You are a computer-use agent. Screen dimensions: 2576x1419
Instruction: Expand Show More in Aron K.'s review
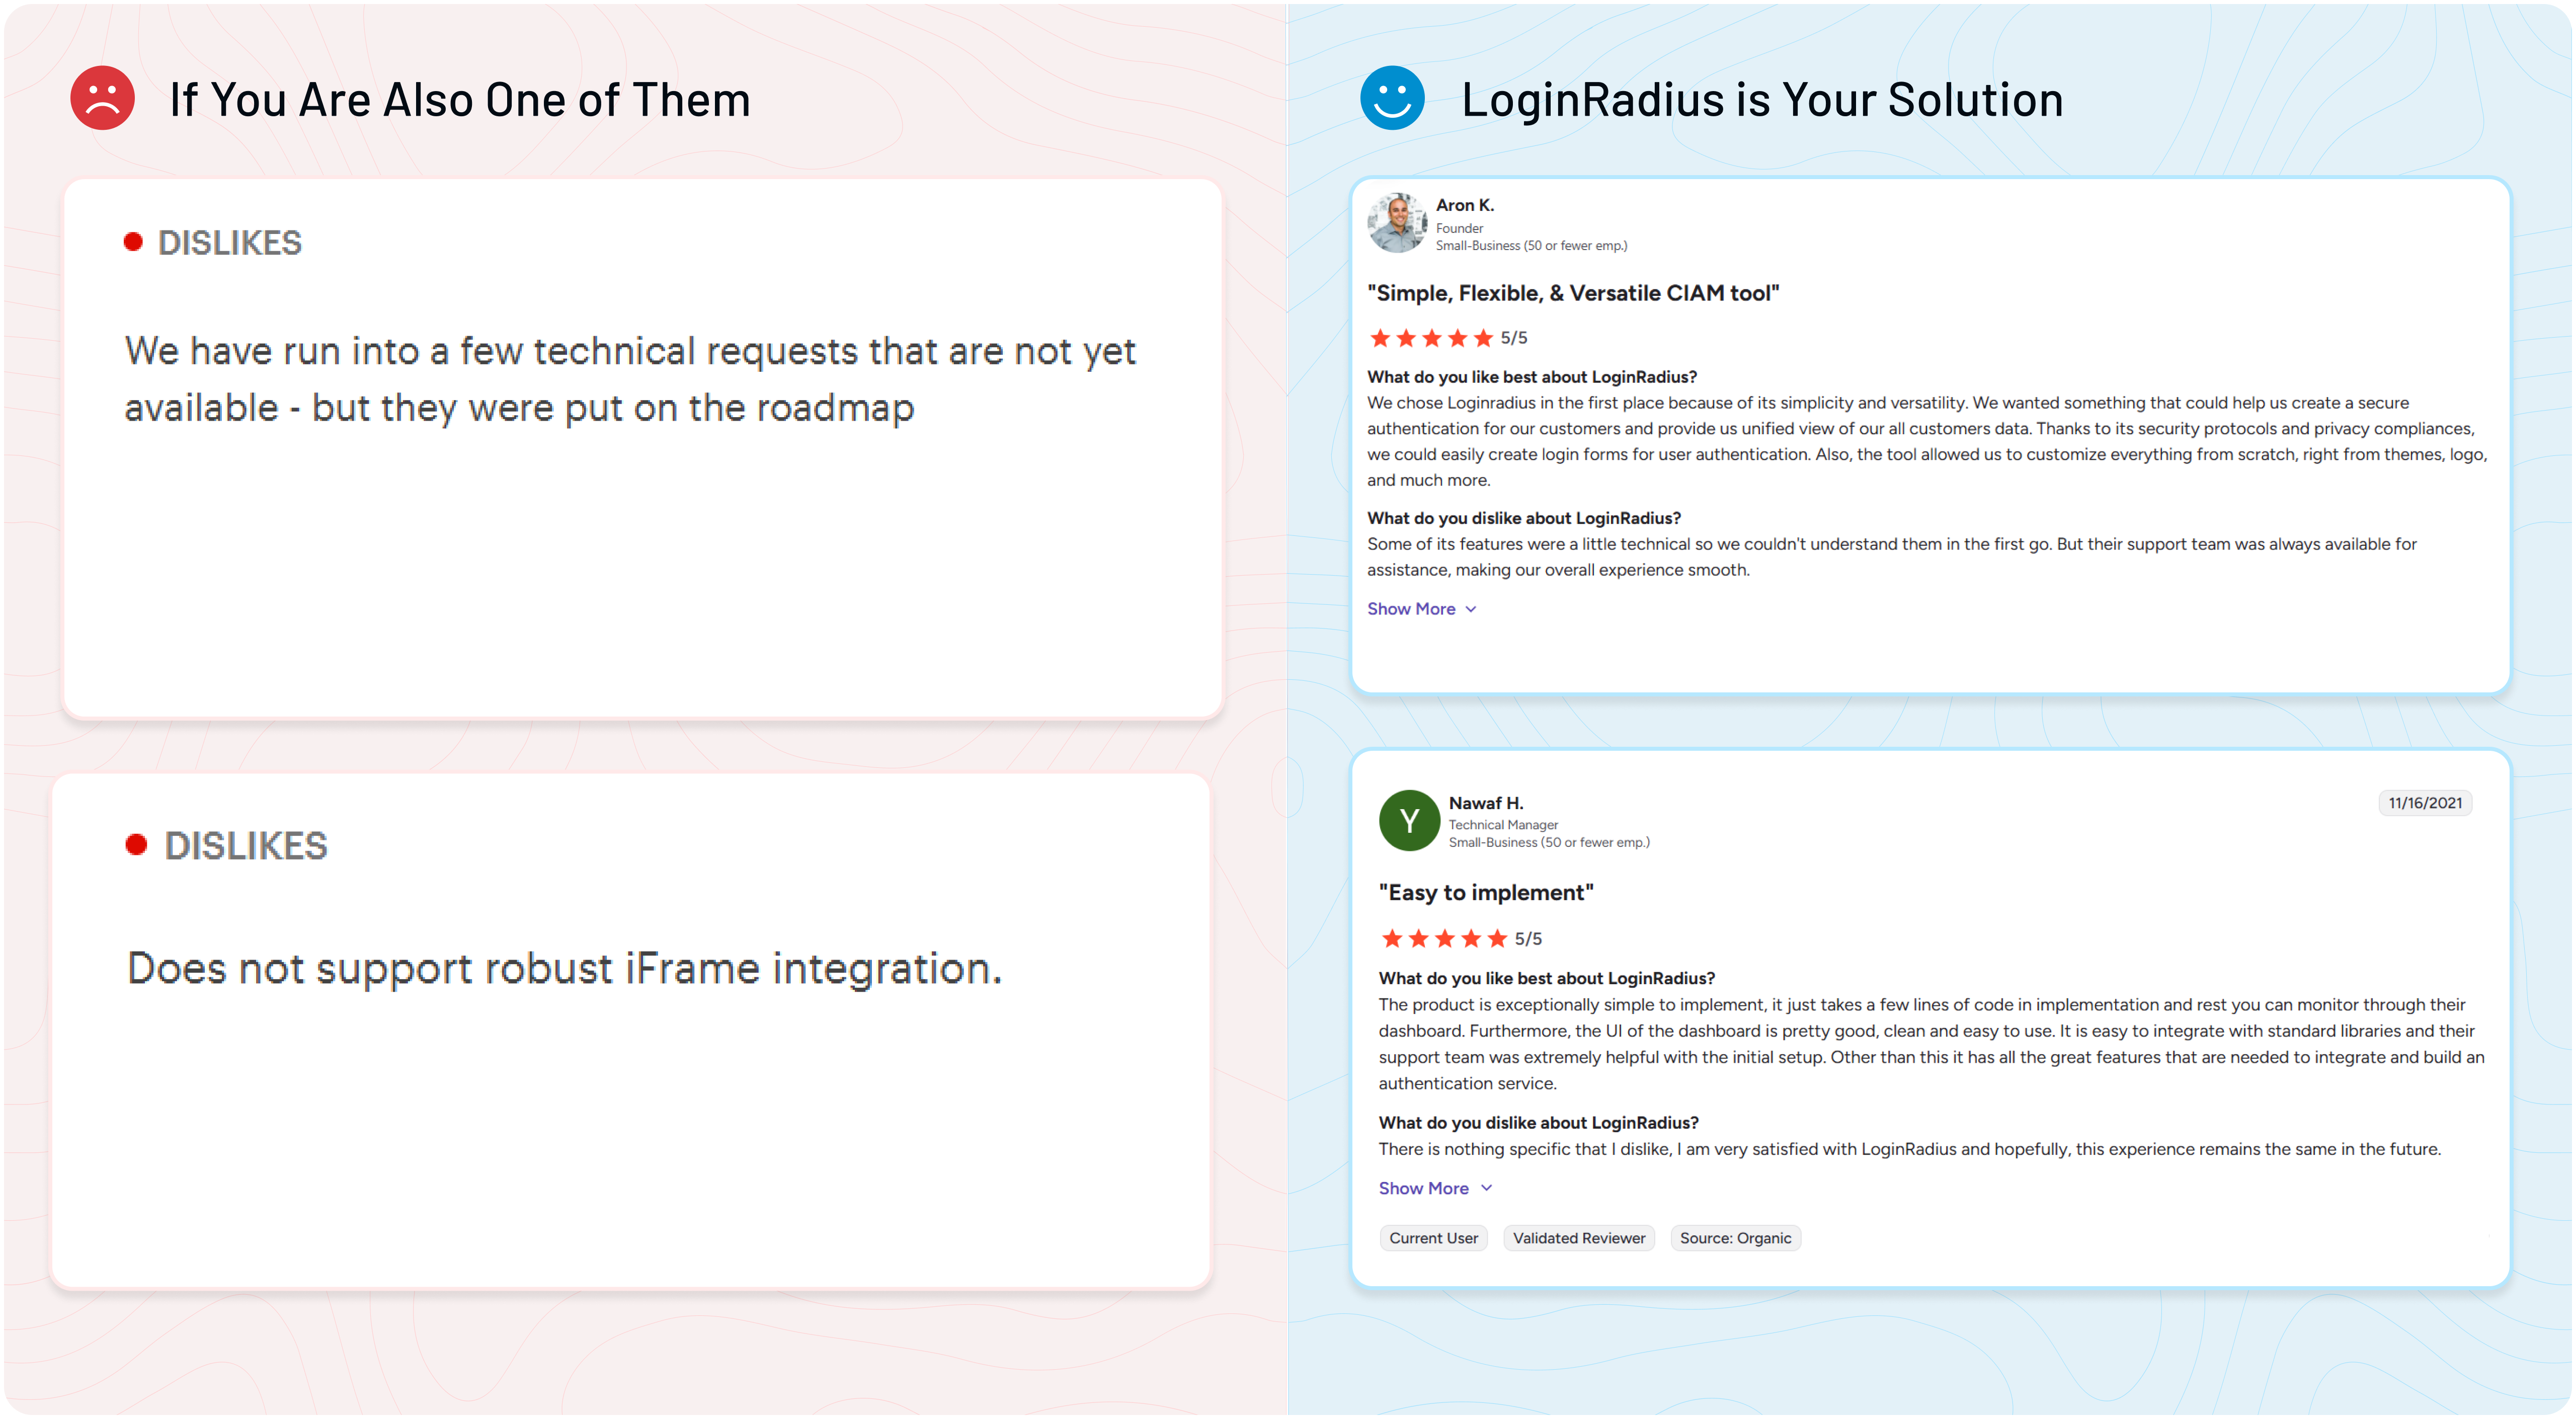pos(1411,609)
